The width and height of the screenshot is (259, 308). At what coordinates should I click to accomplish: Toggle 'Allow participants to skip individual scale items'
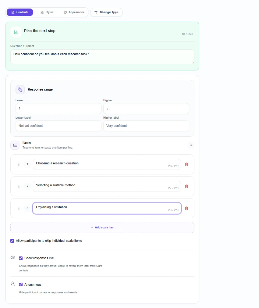tap(12, 241)
